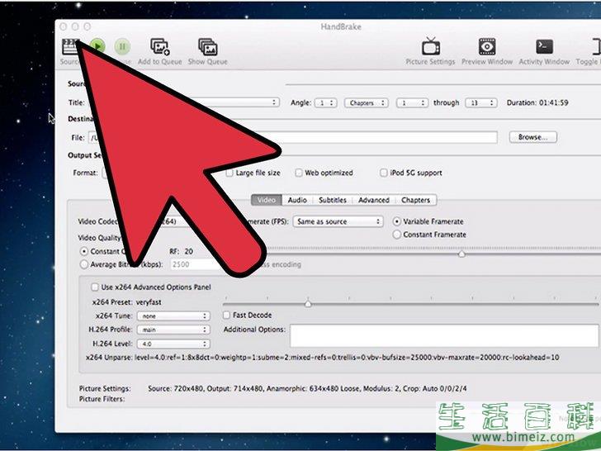The width and height of the screenshot is (601, 451).
Task: Switch to the Advanced tab
Action: (374, 200)
